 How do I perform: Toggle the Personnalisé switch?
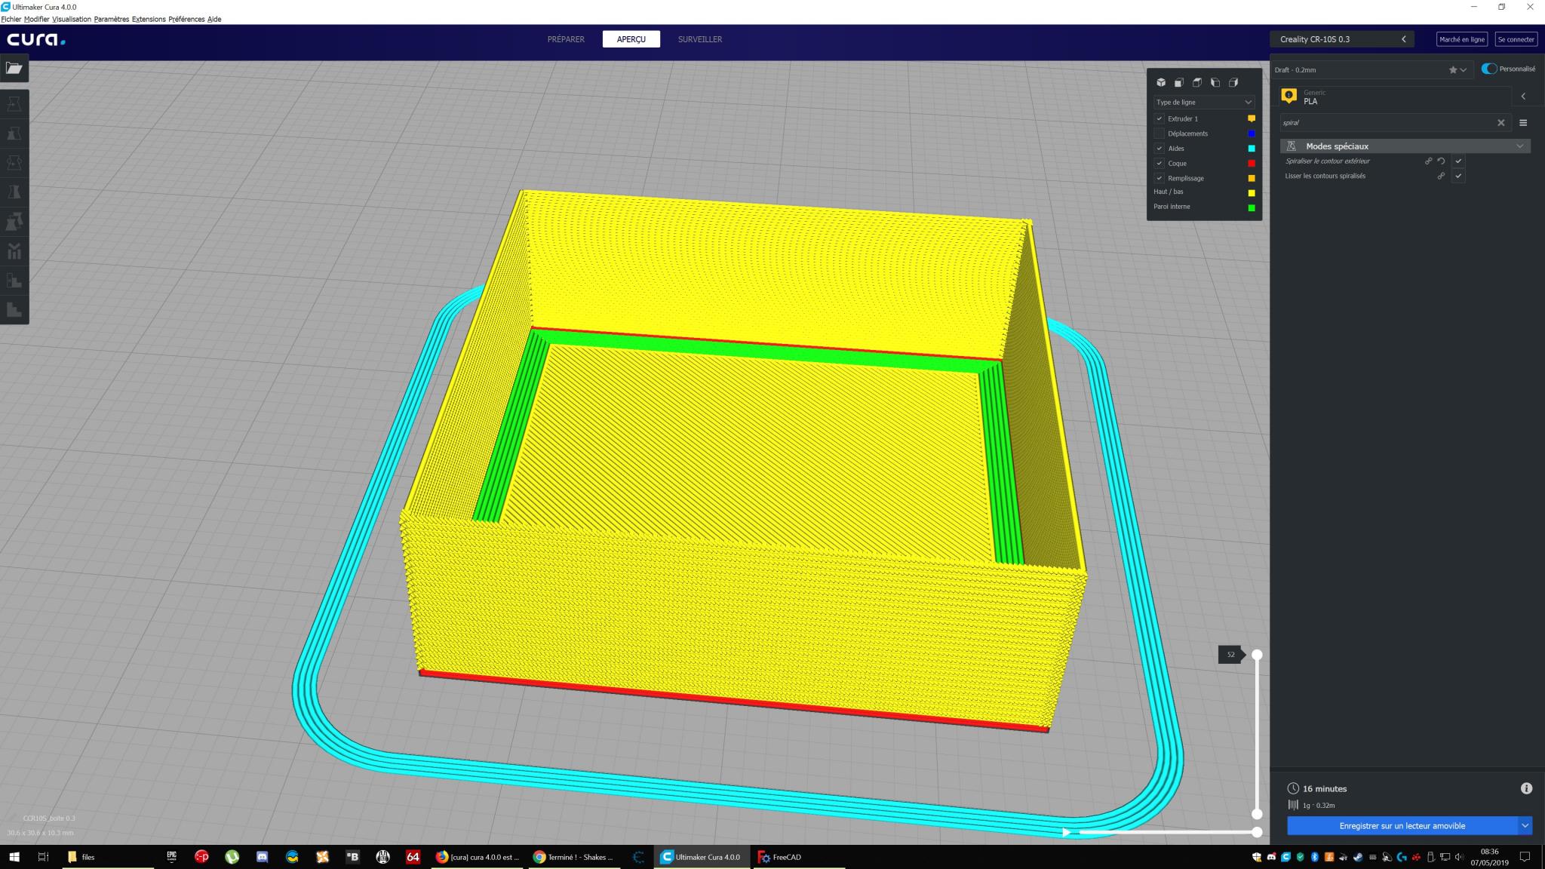click(1489, 69)
